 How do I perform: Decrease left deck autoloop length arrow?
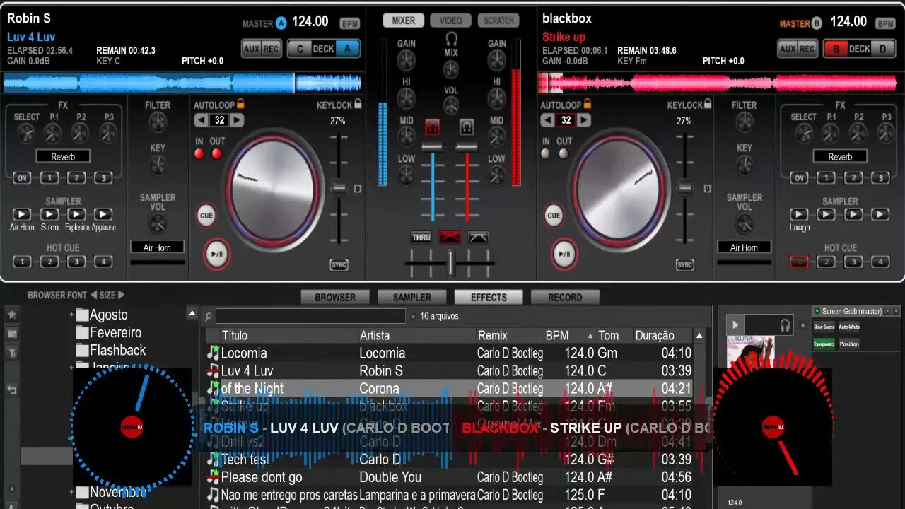point(202,120)
